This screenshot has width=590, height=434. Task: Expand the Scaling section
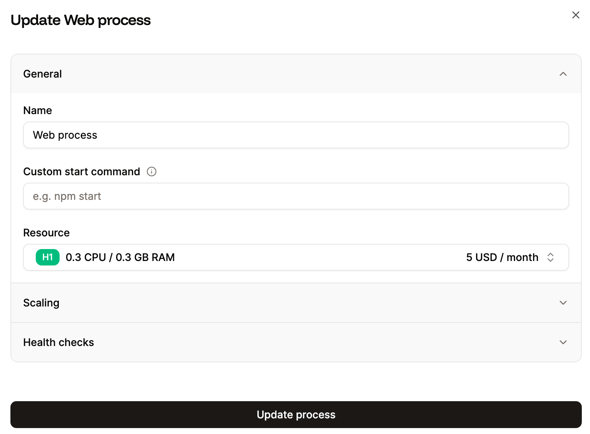pos(563,303)
